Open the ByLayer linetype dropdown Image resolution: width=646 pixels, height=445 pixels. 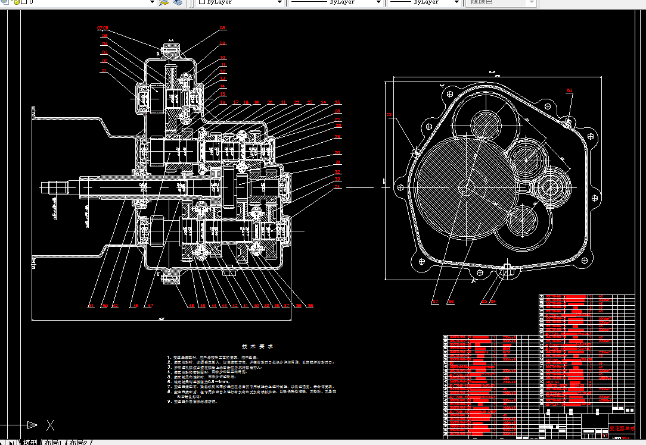378,2
